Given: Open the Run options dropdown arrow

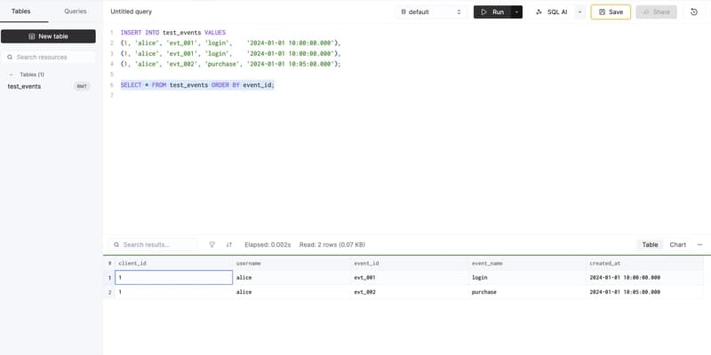Looking at the screenshot, I should click(516, 12).
